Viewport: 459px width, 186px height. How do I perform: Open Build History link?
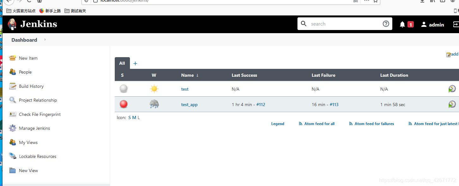[x=31, y=86]
